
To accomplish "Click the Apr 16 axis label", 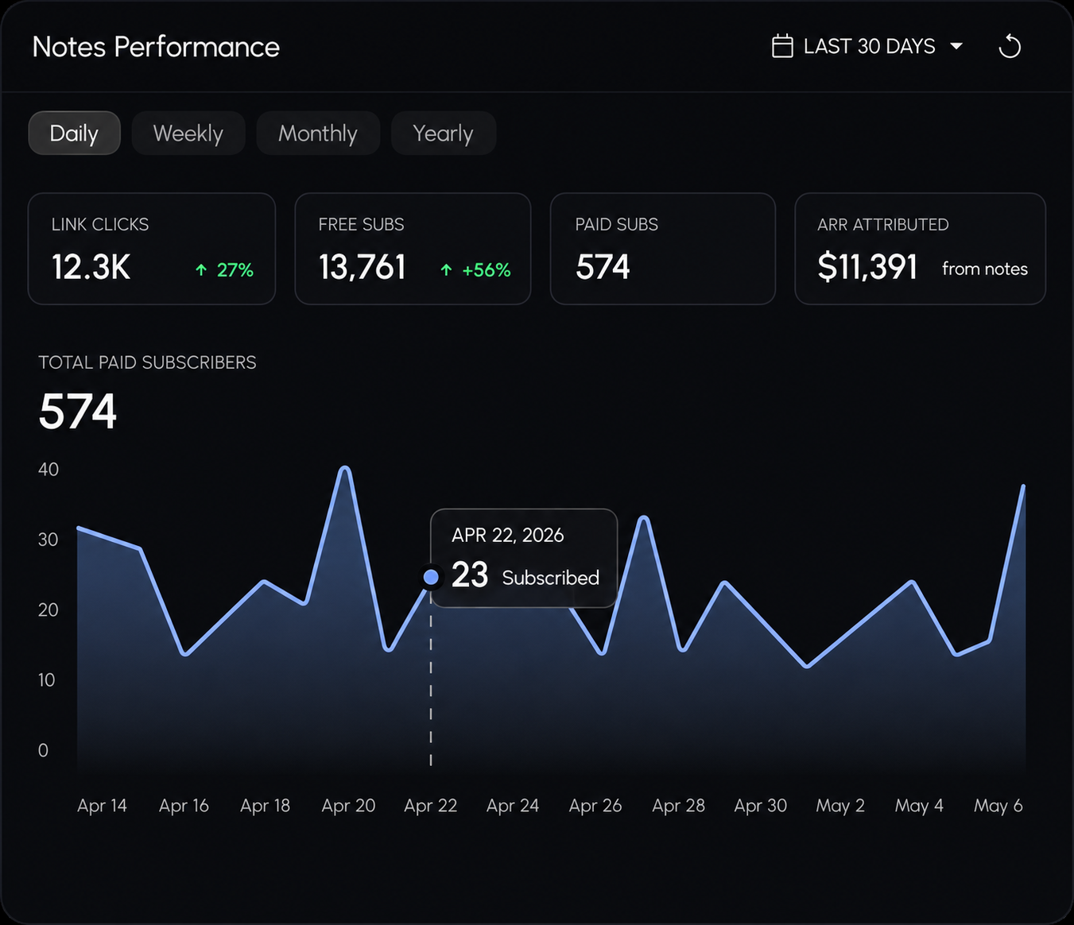I will coord(184,806).
